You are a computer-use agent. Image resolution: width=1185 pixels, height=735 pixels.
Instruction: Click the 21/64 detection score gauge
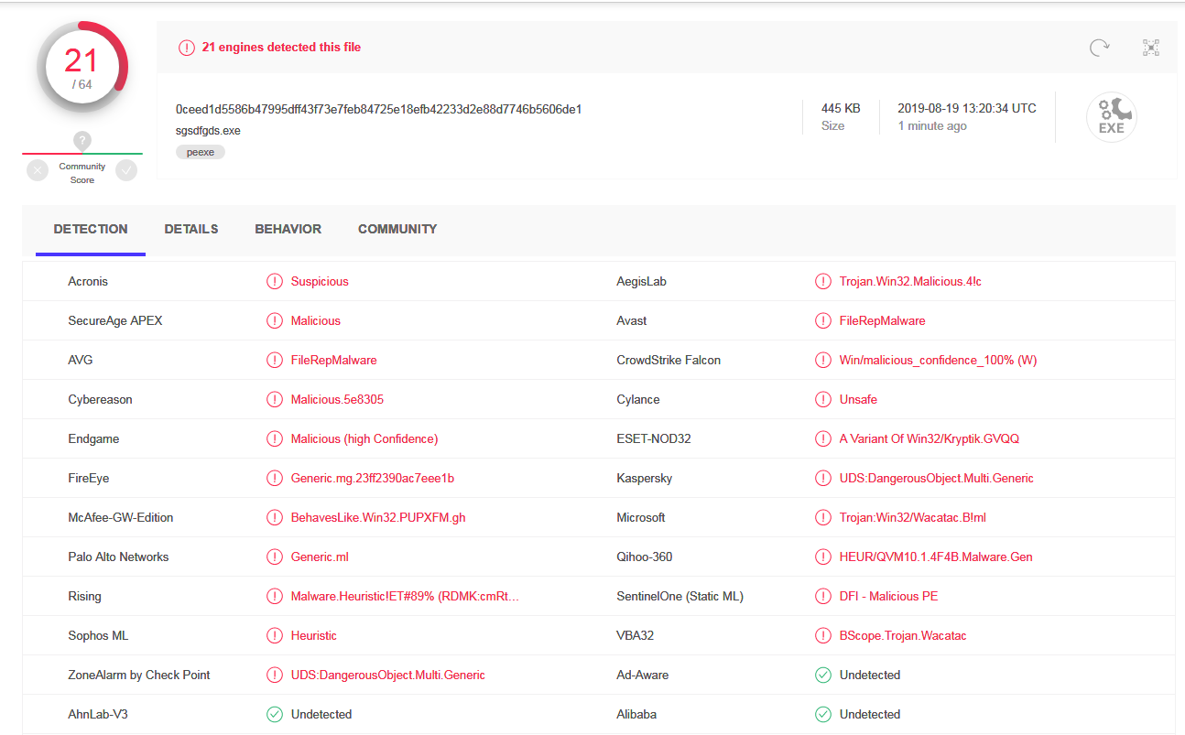click(x=82, y=67)
